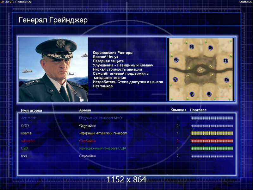Click 'Самолёт огневой поддержки с' line
Viewport: 253px width, 190px height.
[121, 74]
